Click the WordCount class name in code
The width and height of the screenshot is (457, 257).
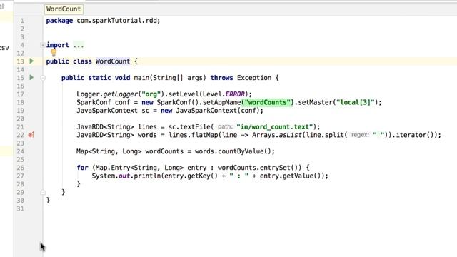point(113,61)
